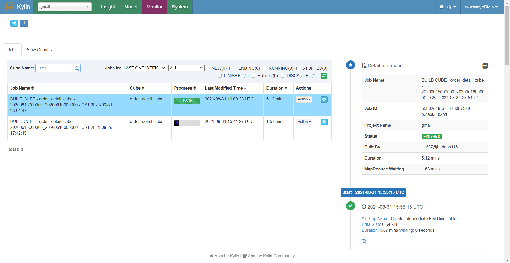Sort by Job Name column arrows
The width and height of the screenshot is (510, 263).
click(32, 88)
